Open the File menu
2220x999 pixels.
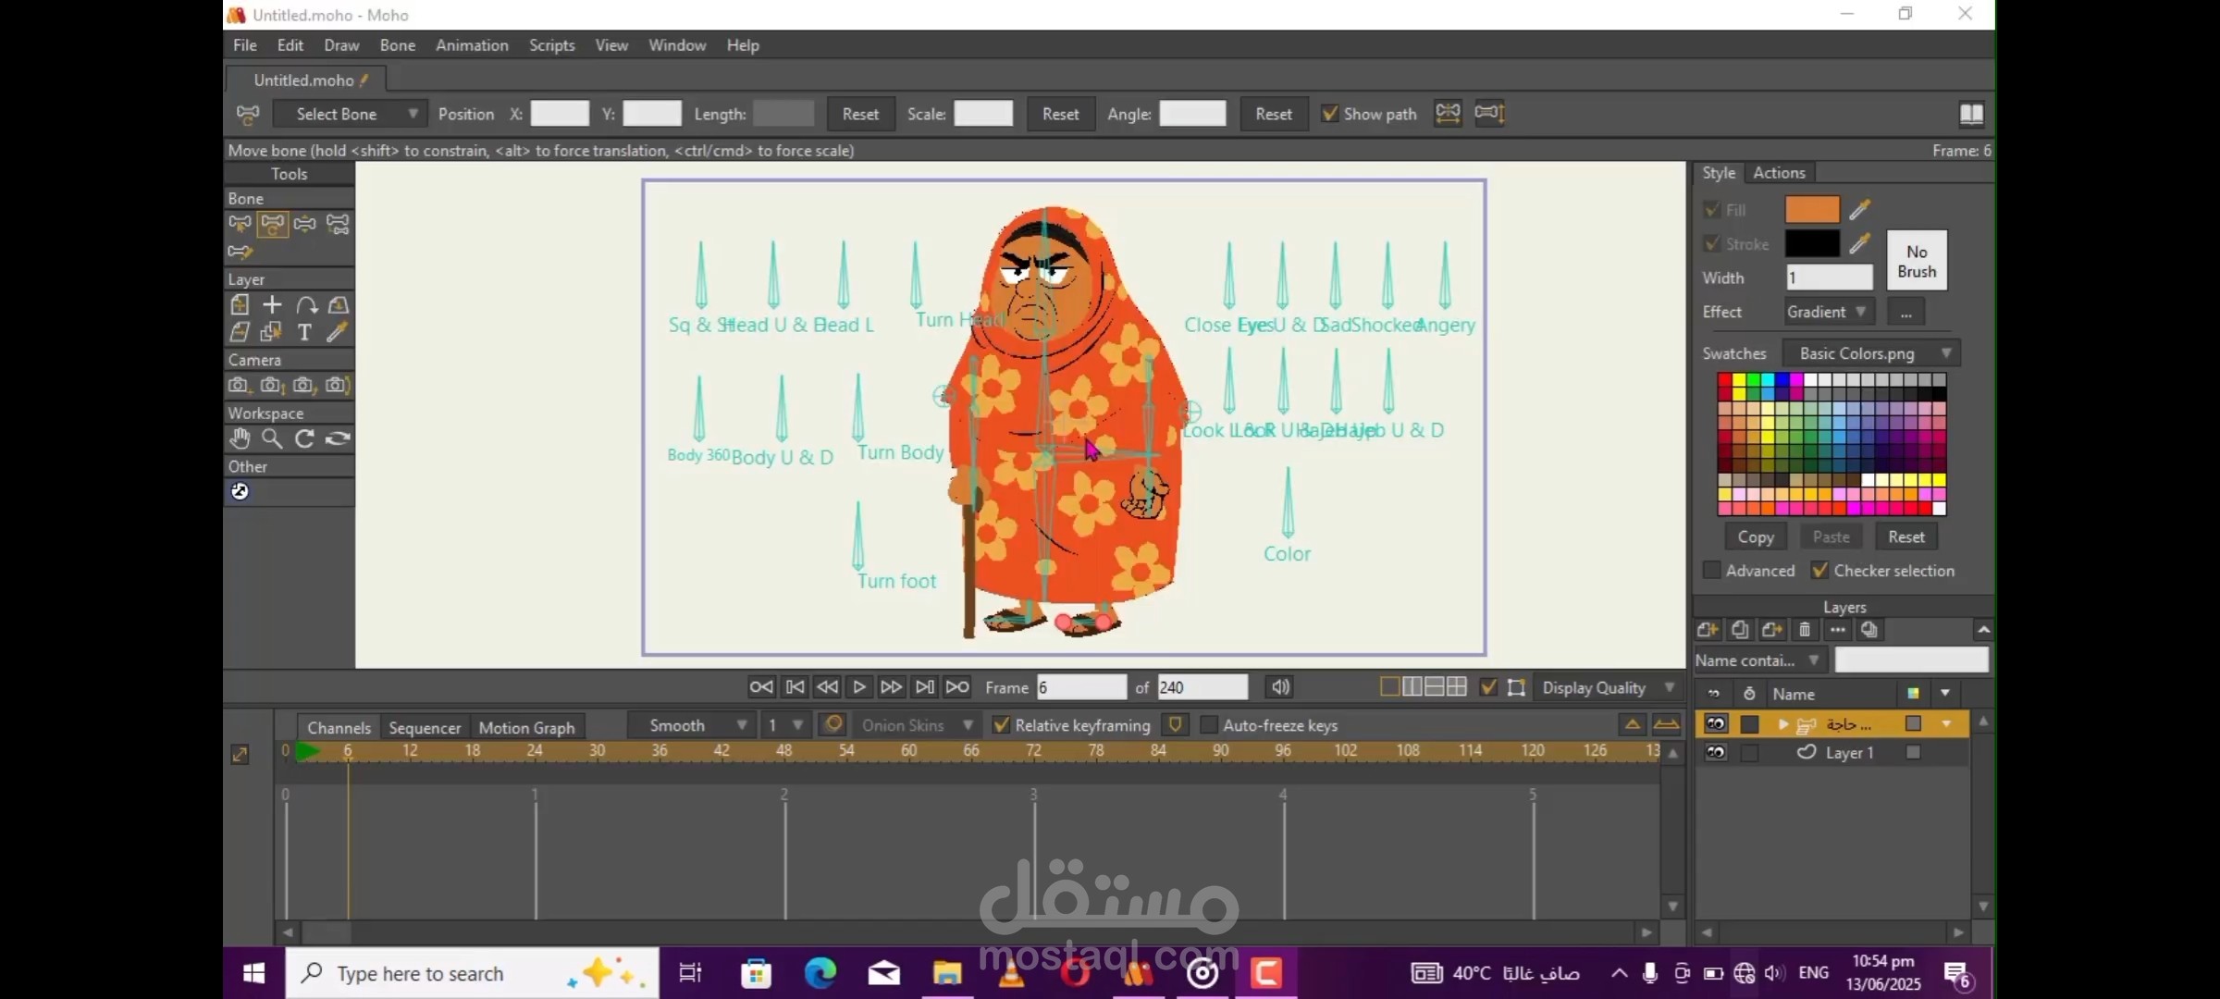(x=245, y=44)
